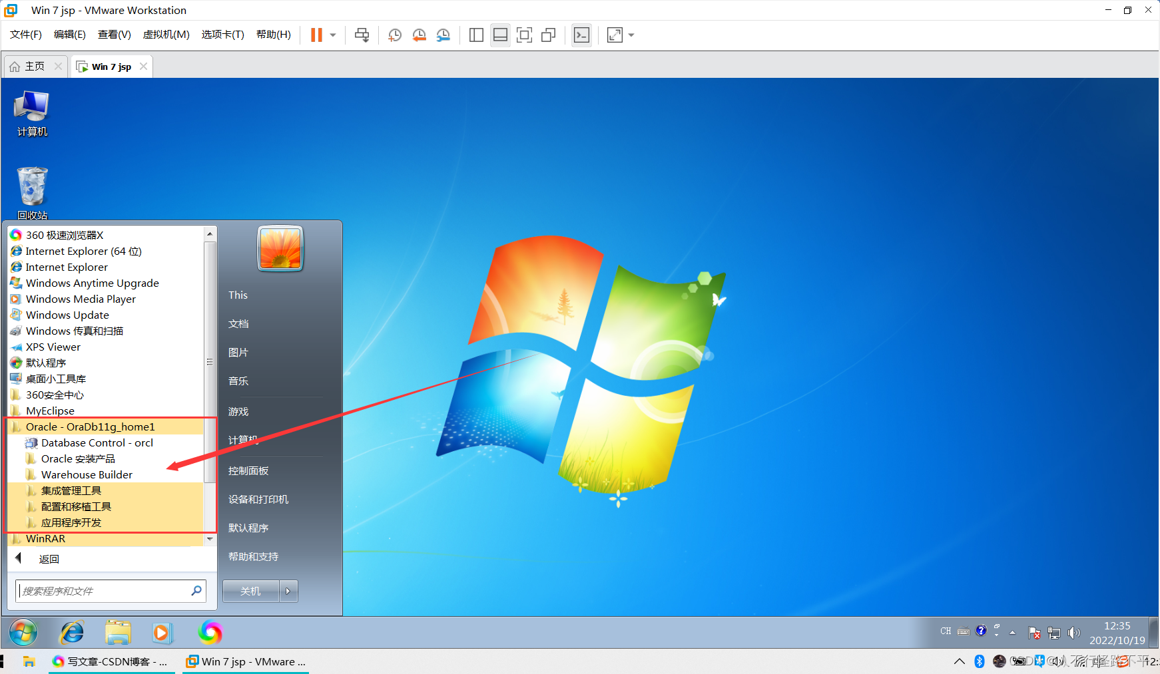Open Internet Explorer from the Win 7 taskbar

click(x=72, y=632)
